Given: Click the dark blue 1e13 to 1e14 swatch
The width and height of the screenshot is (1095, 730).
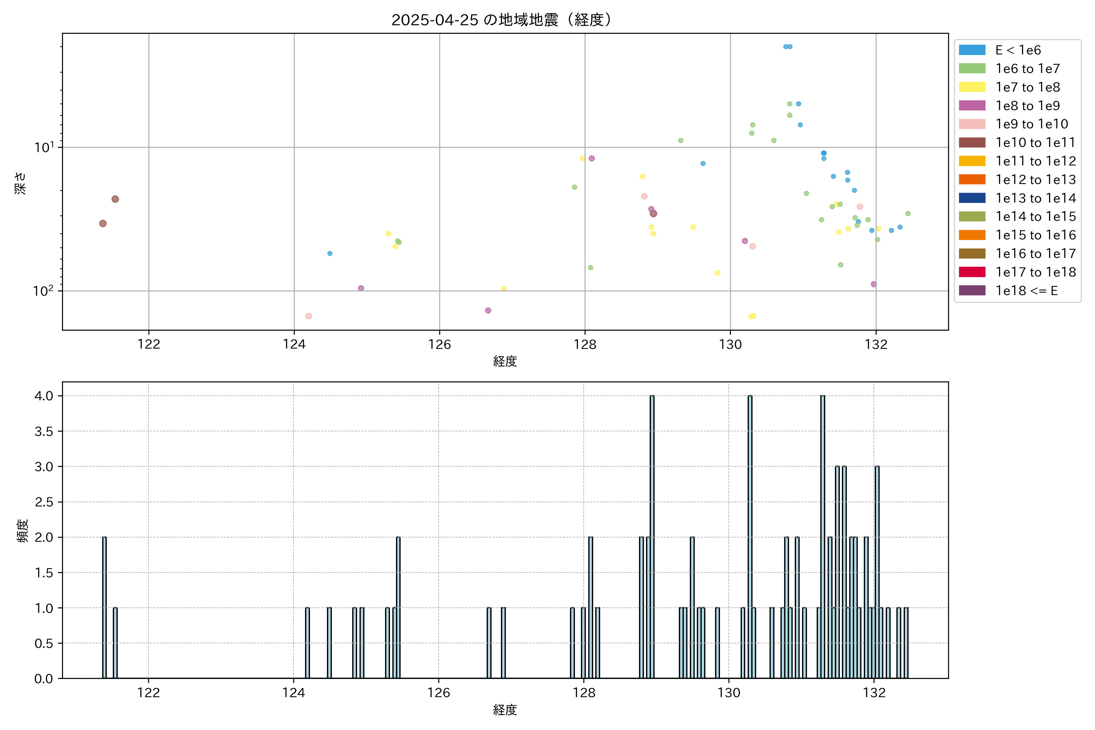Looking at the screenshot, I should 972,198.
